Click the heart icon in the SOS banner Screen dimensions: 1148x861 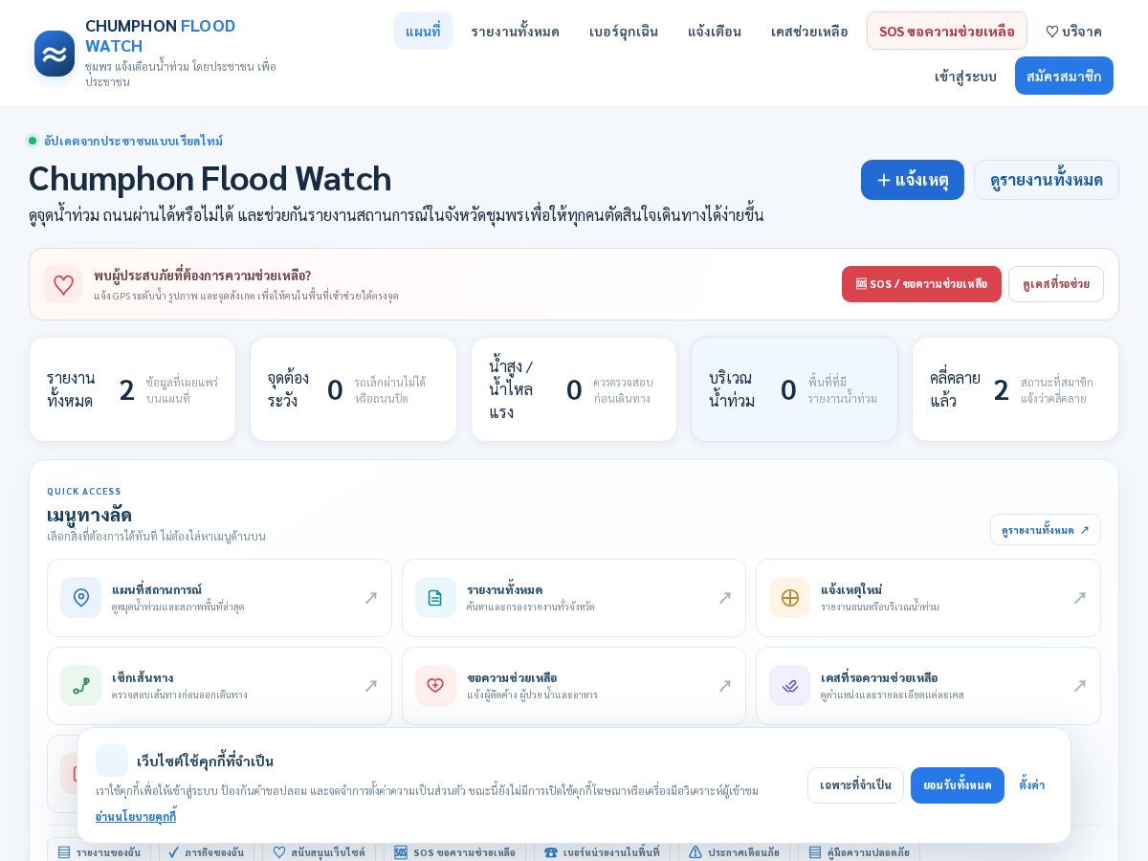pos(63,284)
